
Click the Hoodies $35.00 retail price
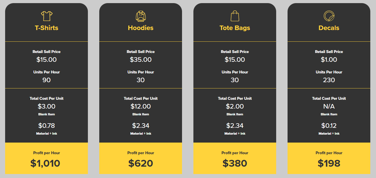tap(141, 60)
